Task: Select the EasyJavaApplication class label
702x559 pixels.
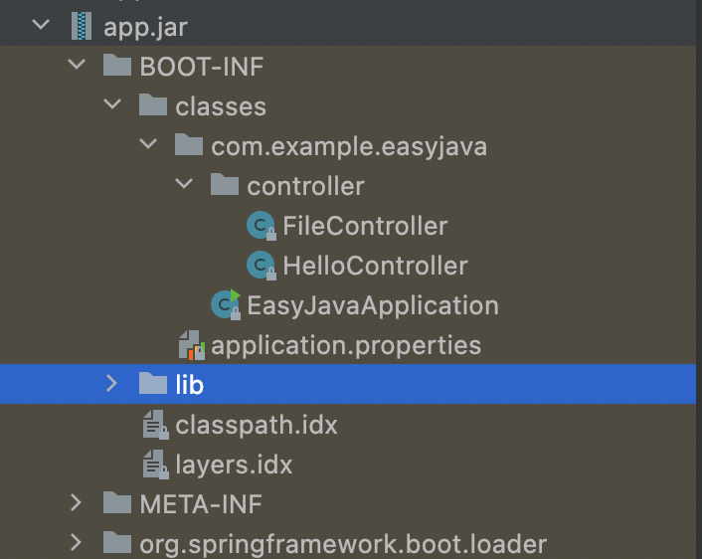Action: [372, 305]
